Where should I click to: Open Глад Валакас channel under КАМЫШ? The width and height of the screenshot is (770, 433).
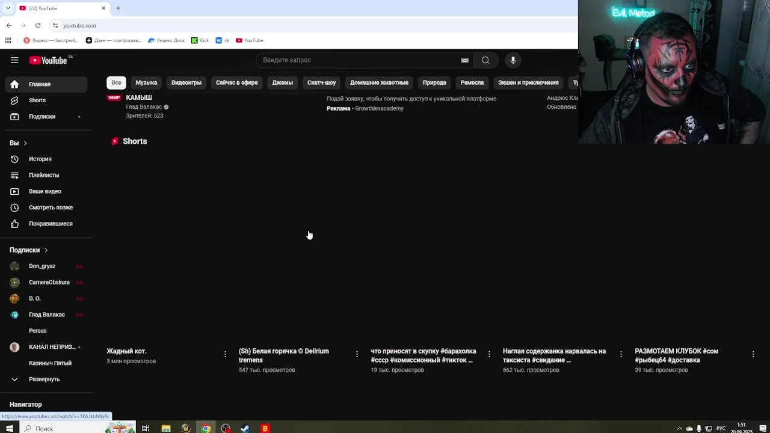point(144,107)
